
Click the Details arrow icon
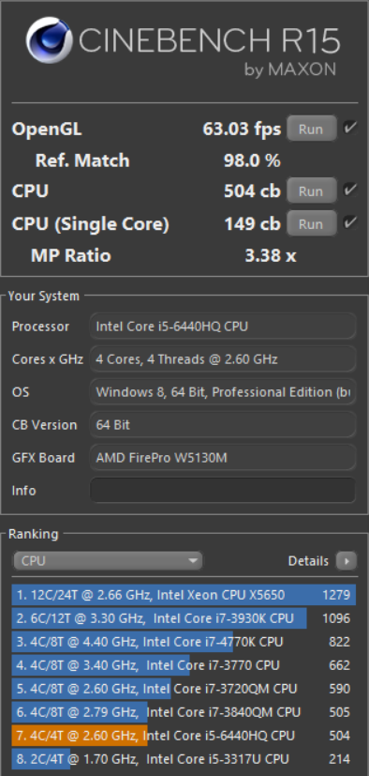tap(346, 561)
